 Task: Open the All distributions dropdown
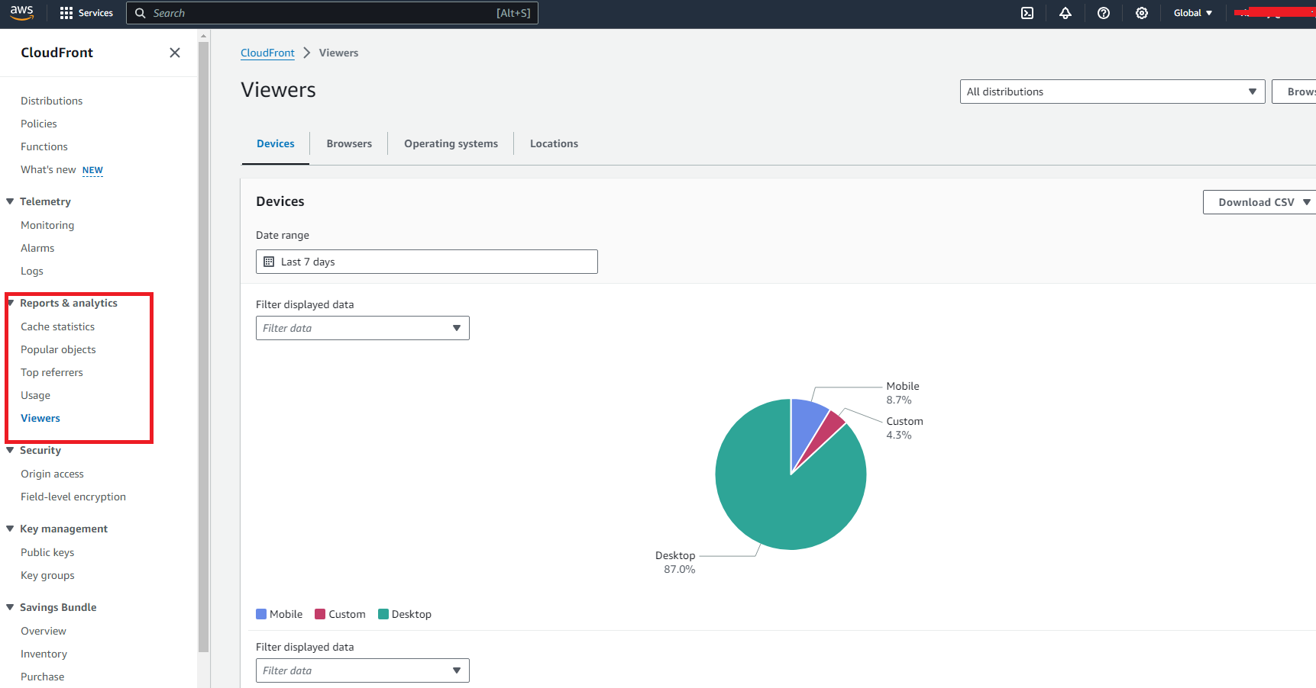(x=1112, y=92)
